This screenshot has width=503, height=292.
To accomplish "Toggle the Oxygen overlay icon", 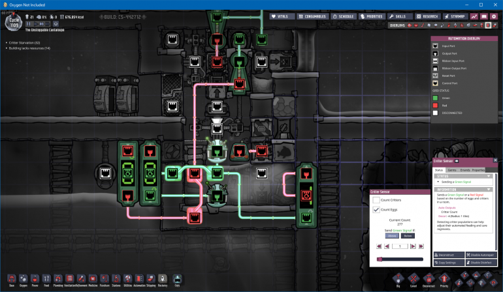I will (410, 25).
